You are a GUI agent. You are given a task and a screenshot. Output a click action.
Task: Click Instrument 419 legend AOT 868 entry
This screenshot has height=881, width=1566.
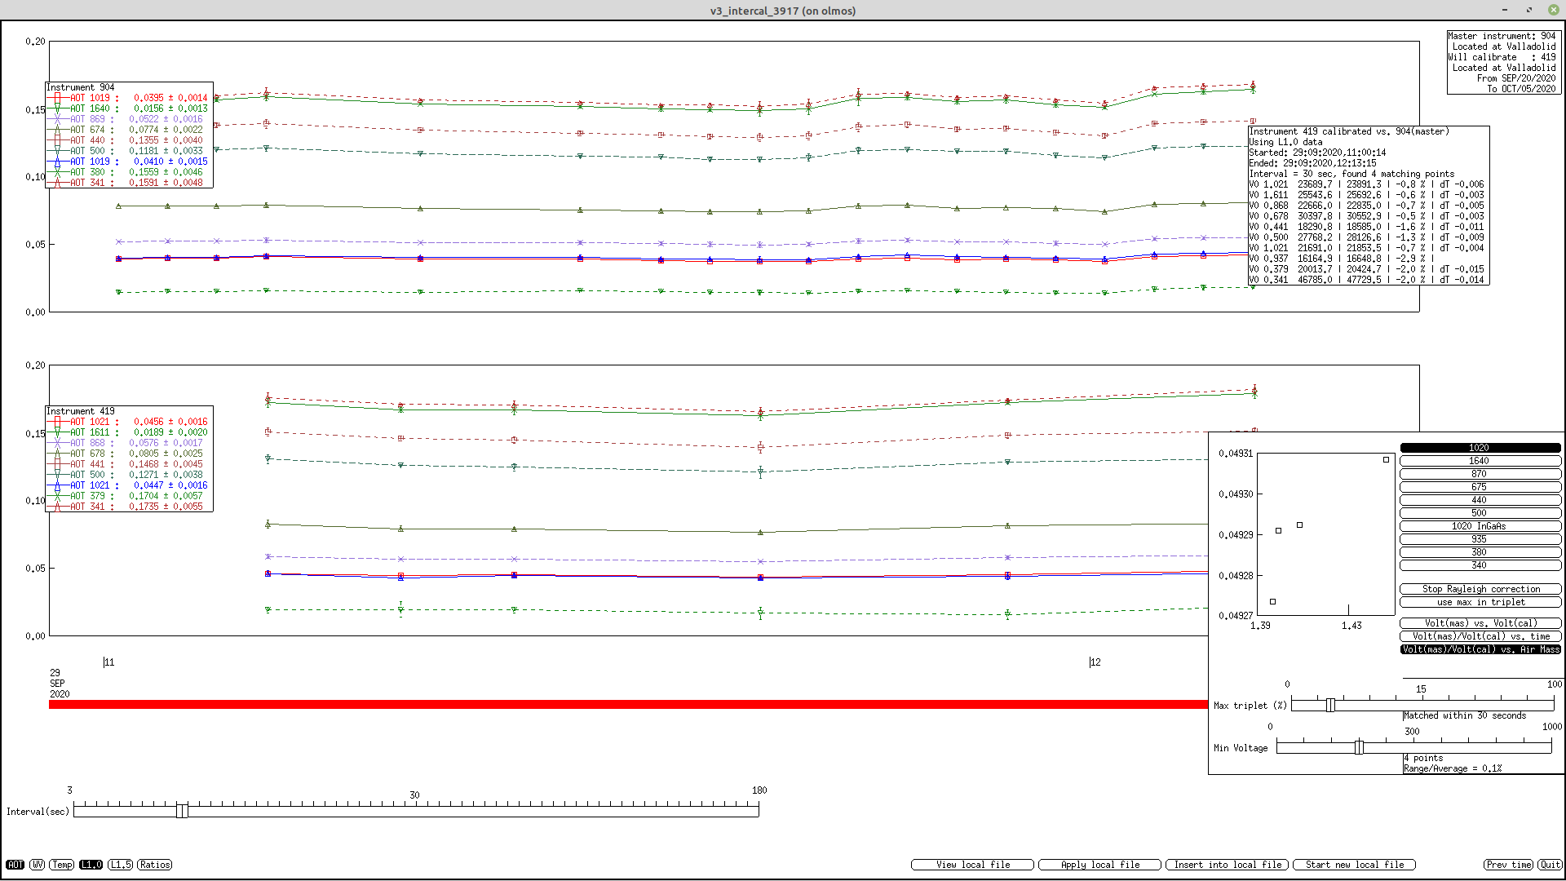tap(129, 443)
